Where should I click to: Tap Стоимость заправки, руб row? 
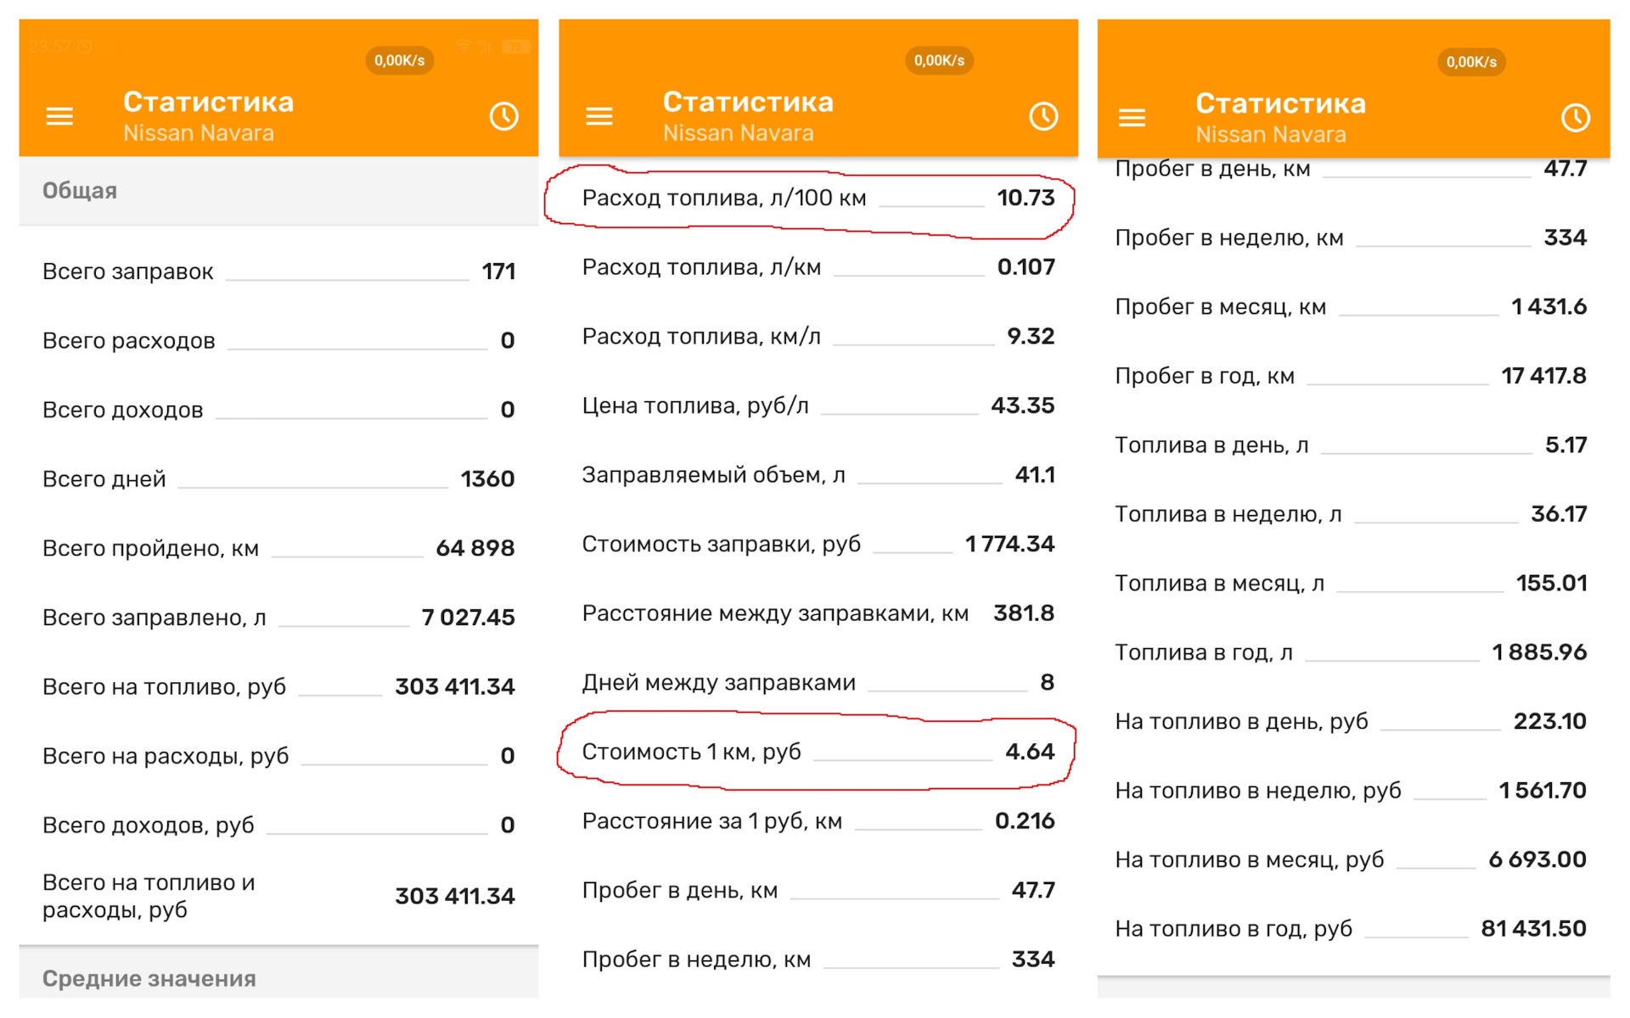[x=818, y=544]
